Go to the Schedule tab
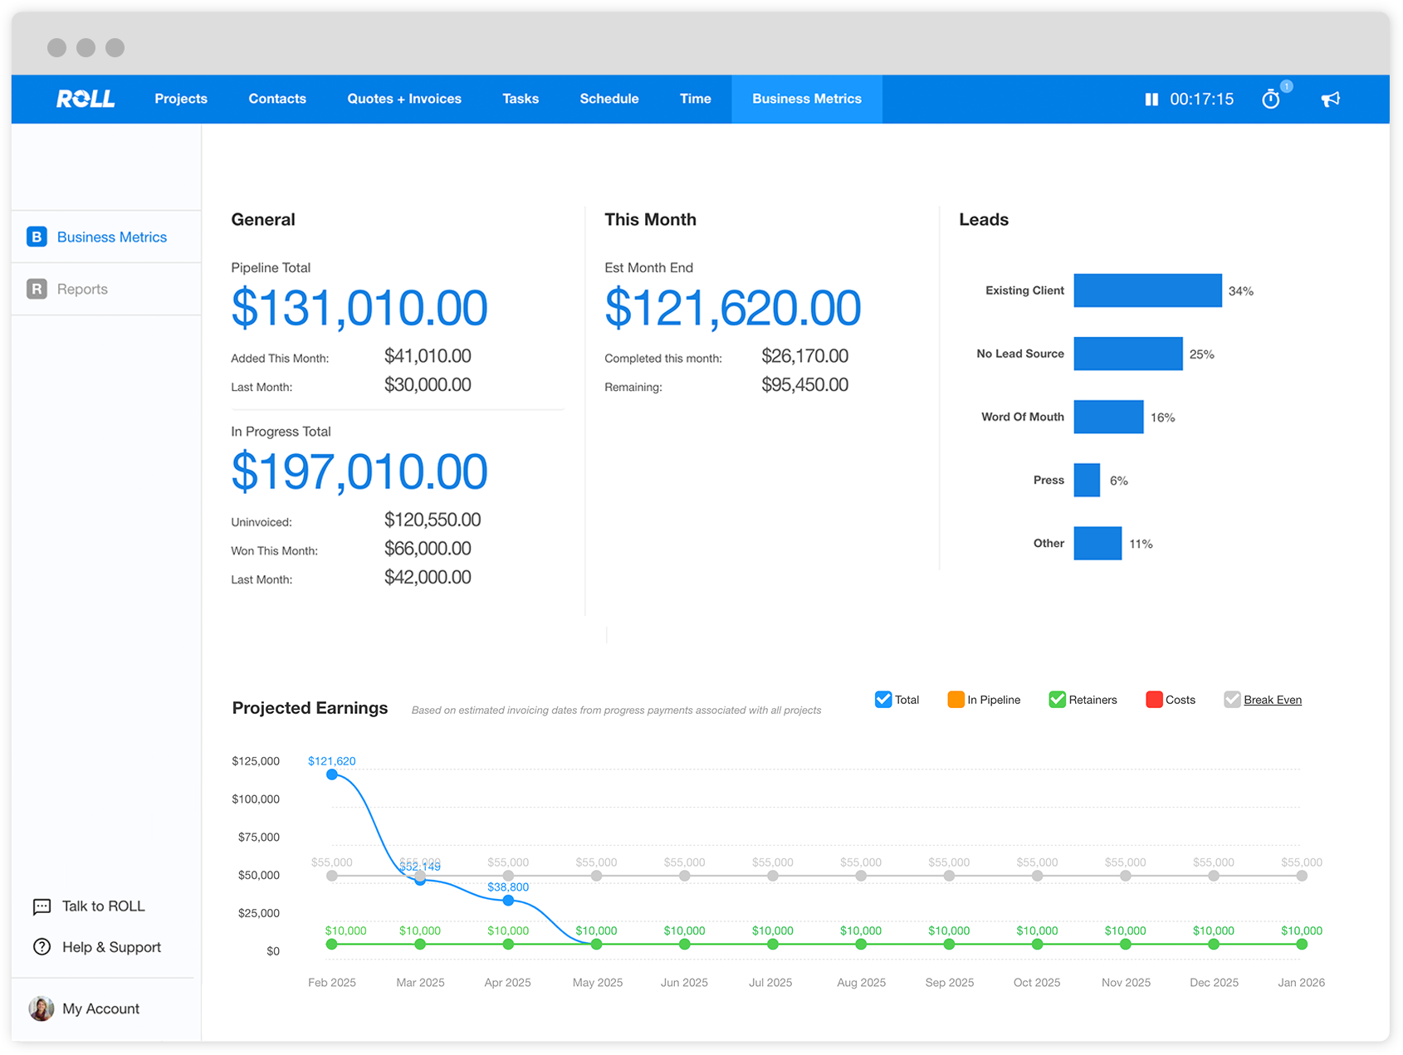Screen dimensions: 1403x1055 point(609,99)
